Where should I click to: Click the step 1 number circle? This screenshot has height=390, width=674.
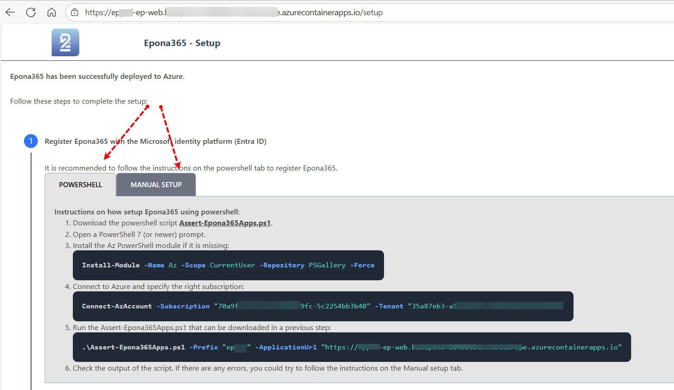tap(31, 141)
